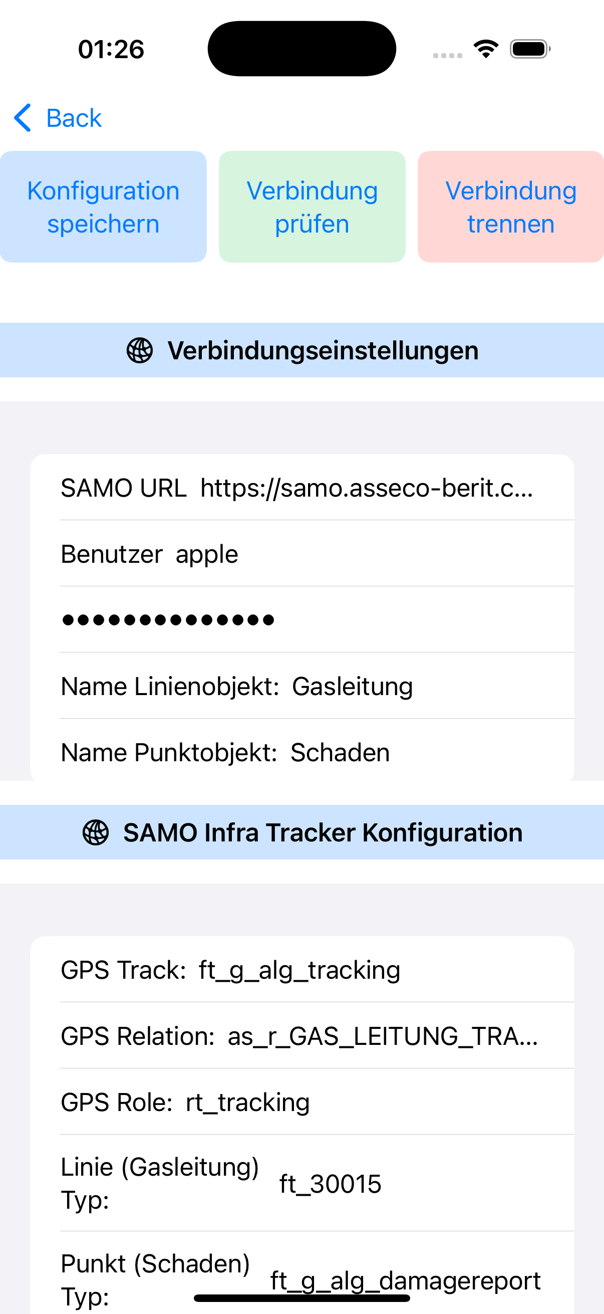Tap Konfiguration speichern
Image resolution: width=604 pixels, height=1314 pixels.
point(103,206)
